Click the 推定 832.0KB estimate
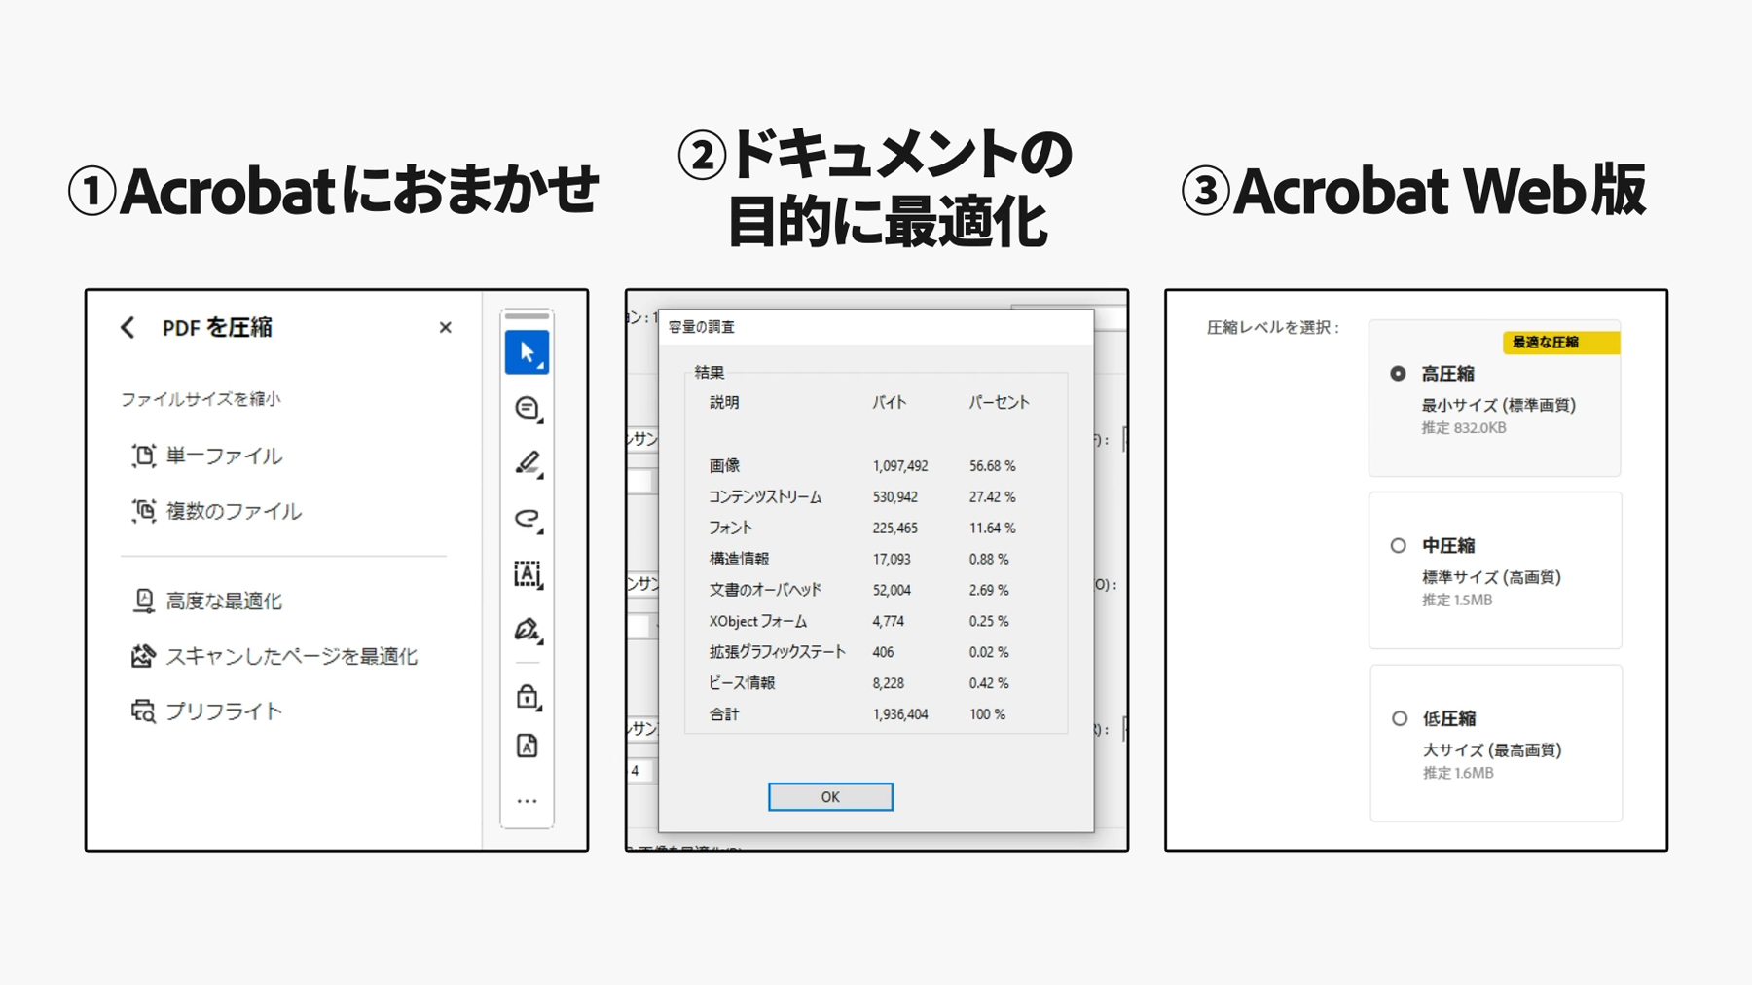1752x985 pixels. [1464, 428]
